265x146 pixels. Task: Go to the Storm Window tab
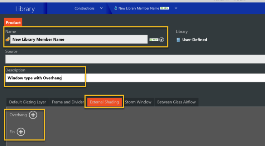tap(138, 102)
